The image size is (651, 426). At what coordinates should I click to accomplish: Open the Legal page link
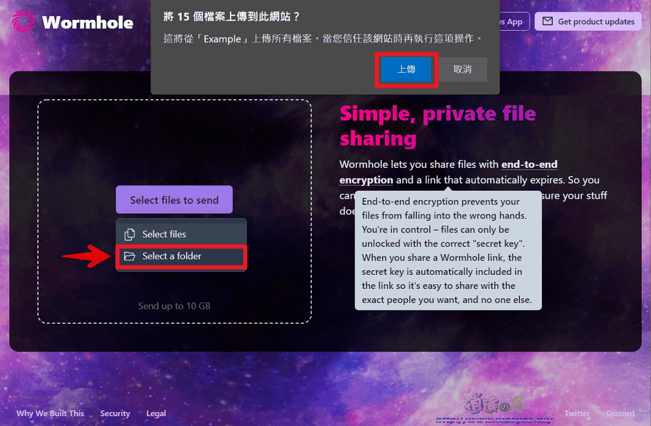point(156,413)
